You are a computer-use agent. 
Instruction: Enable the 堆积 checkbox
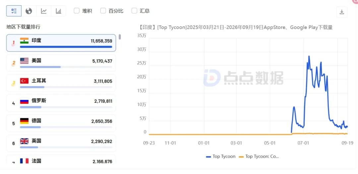tap(77, 11)
